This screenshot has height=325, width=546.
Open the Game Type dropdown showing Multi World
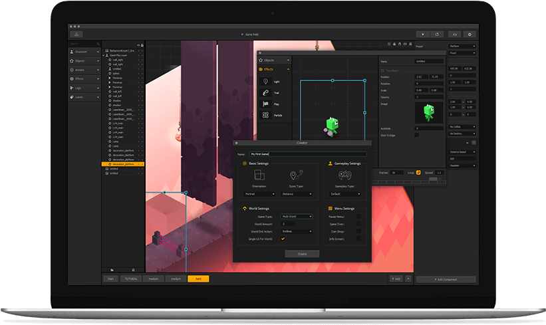coord(297,216)
